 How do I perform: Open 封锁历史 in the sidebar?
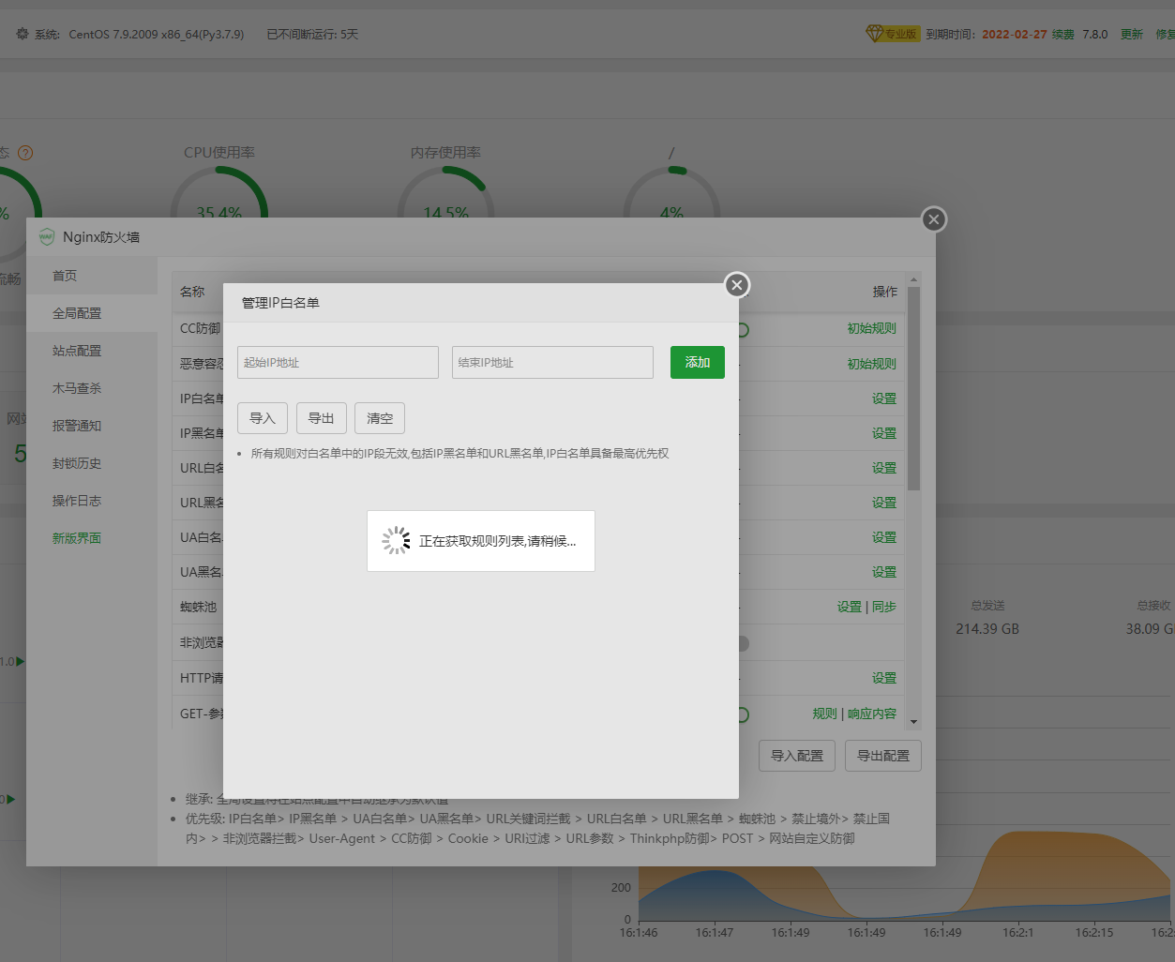[x=92, y=463]
